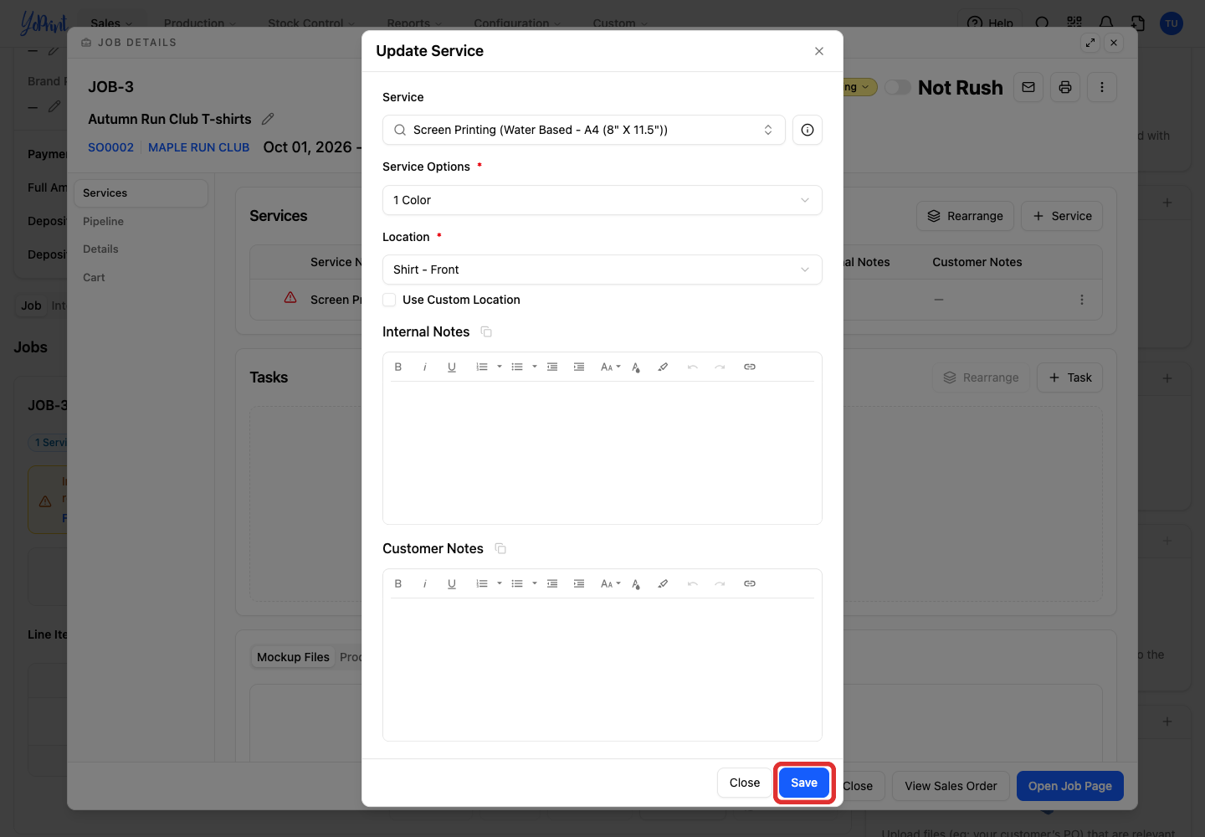
Task: Expand the Service Options dropdown
Action: point(602,200)
